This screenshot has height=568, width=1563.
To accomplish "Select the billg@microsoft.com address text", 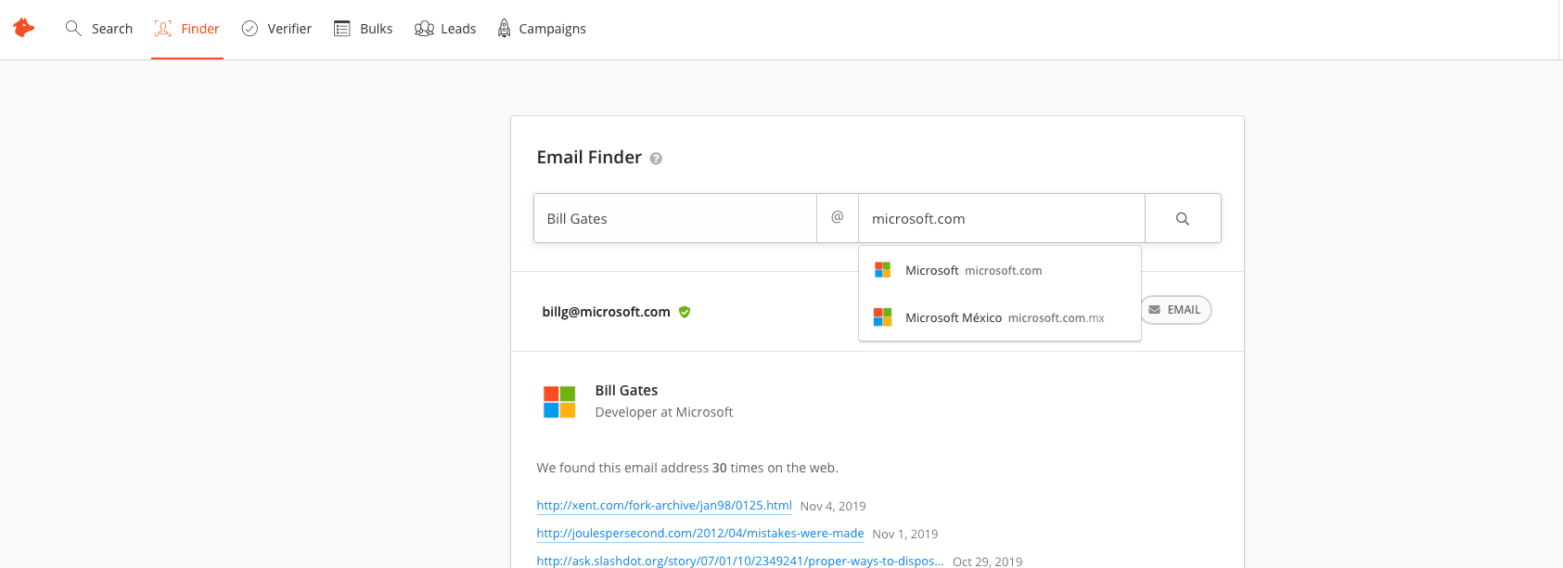I will point(607,312).
